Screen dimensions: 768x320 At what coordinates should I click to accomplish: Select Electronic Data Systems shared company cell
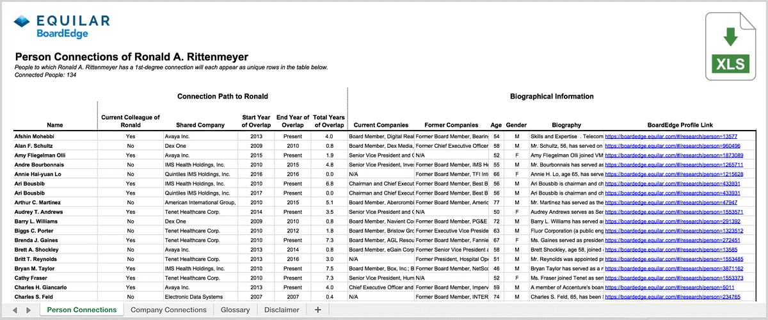[200, 297]
